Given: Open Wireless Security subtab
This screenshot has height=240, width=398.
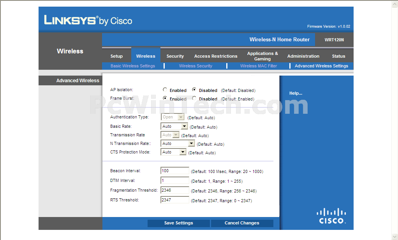Looking at the screenshot, I should pos(195,66).
